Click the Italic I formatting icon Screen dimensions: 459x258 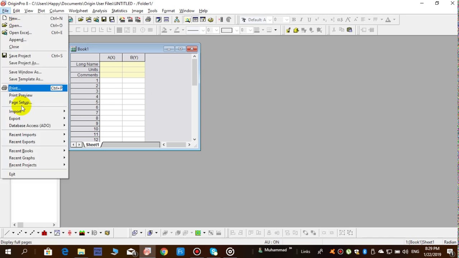coord(301,20)
